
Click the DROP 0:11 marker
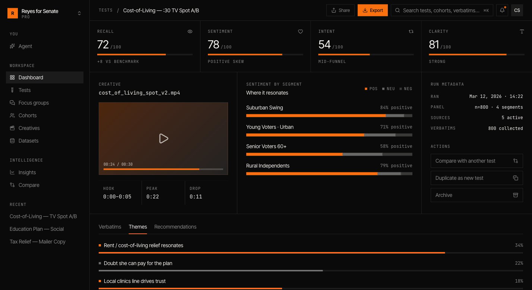point(206,193)
